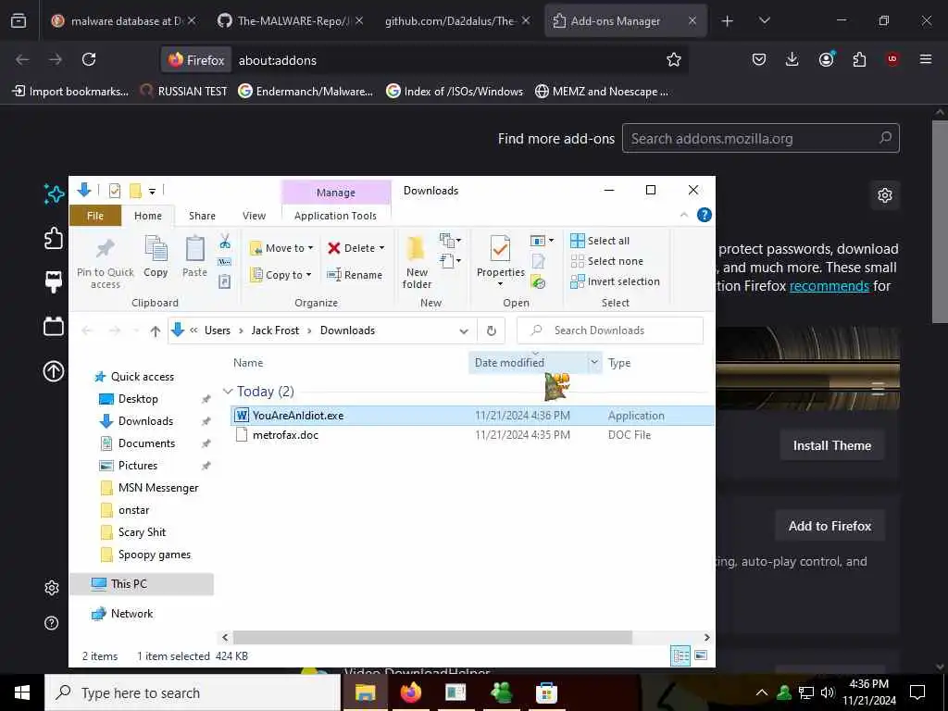The image size is (948, 711).
Task: Select YouAreAnIdiot.exe file
Action: click(x=471, y=416)
